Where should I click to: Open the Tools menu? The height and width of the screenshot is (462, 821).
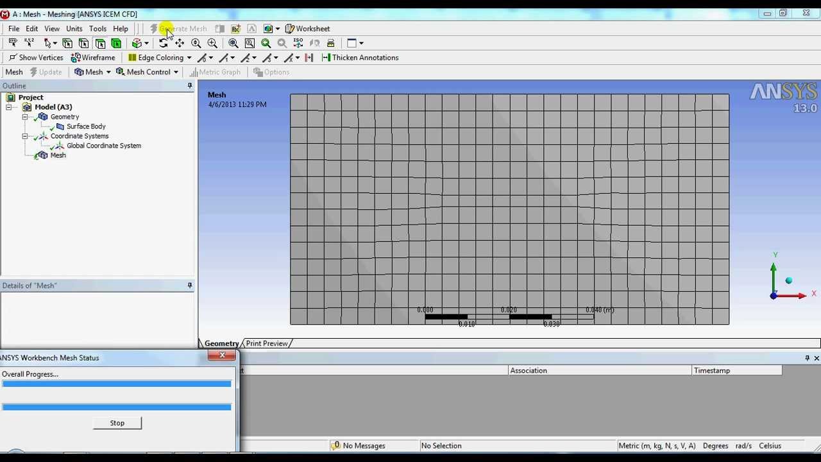tap(97, 29)
